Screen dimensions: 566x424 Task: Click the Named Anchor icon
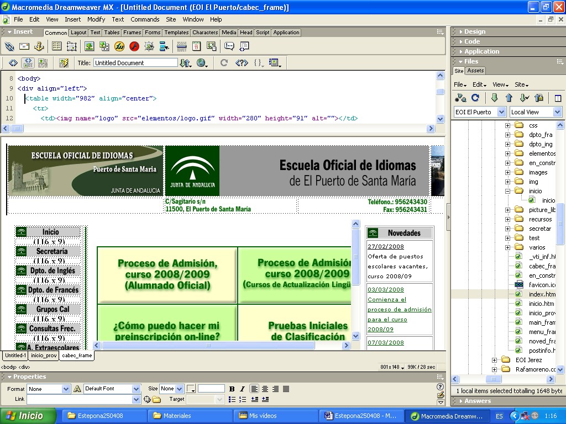click(x=39, y=46)
